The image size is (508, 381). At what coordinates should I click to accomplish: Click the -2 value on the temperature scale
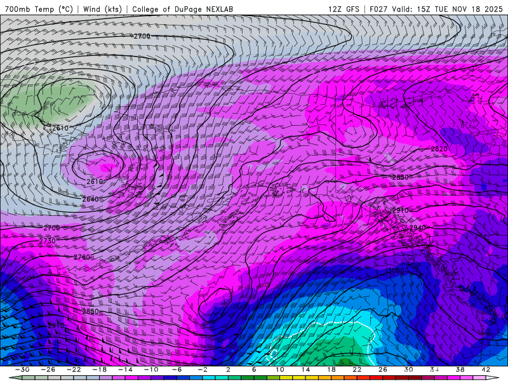coord(203,370)
